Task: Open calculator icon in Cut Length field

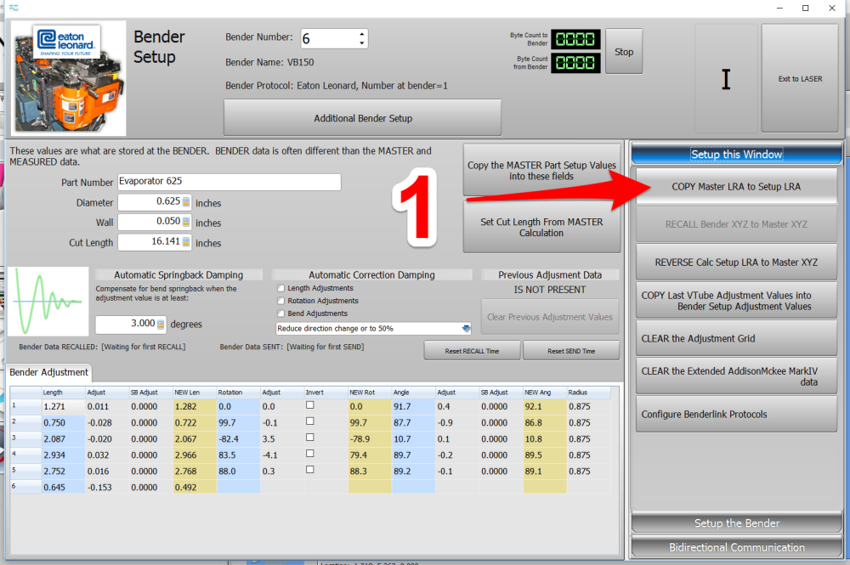Action: click(x=186, y=243)
